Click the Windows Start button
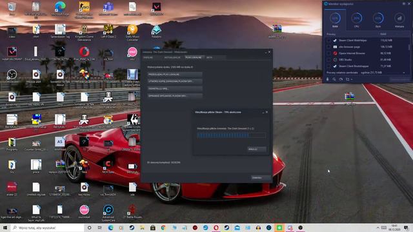 coord(5,227)
